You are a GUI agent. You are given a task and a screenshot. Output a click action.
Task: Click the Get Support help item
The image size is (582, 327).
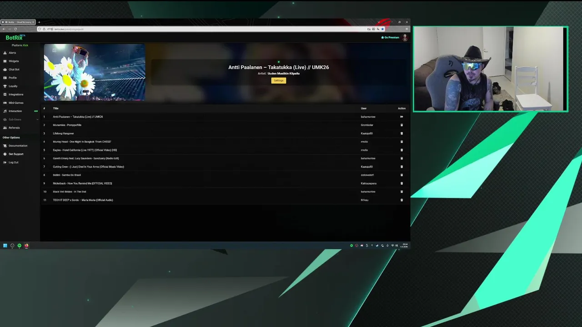click(x=16, y=154)
